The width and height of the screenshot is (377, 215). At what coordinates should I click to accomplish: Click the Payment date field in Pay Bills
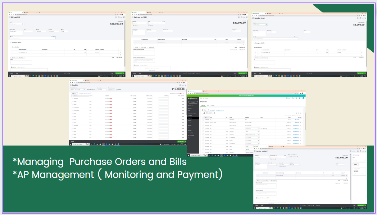(101, 90)
